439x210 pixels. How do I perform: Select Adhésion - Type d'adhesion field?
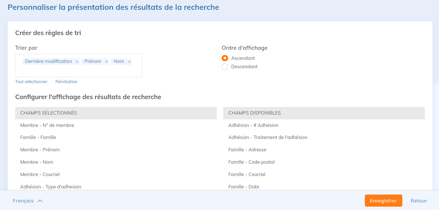(51, 187)
